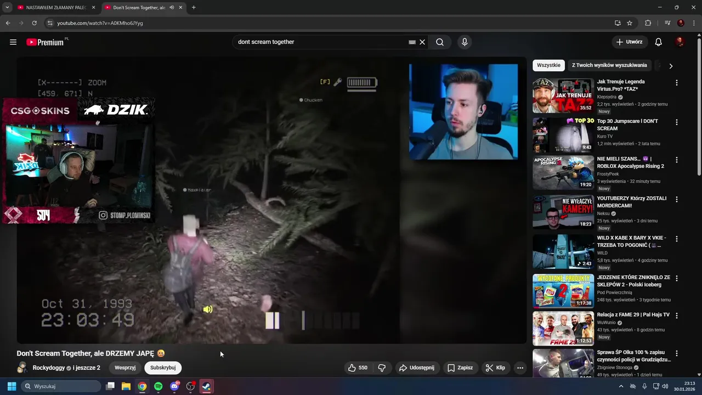The height and width of the screenshot is (395, 702).
Task: Click the Chrome address bar URL
Action: 100,23
